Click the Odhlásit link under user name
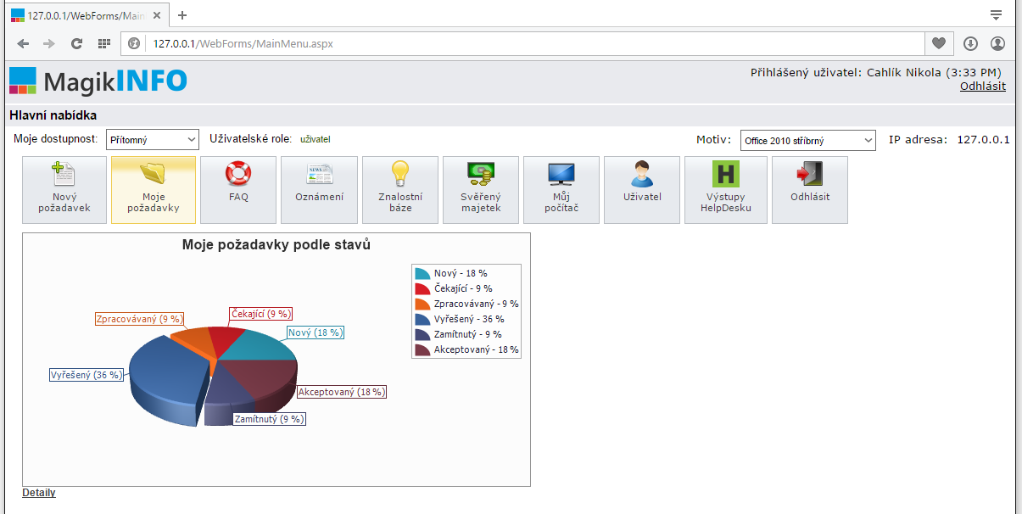Viewport: 1022px width, 514px height. point(983,86)
